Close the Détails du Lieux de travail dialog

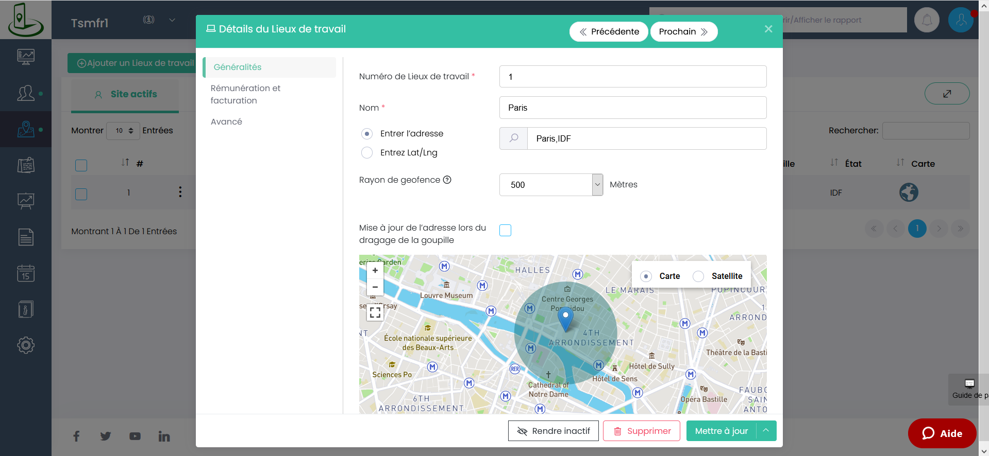tap(768, 29)
